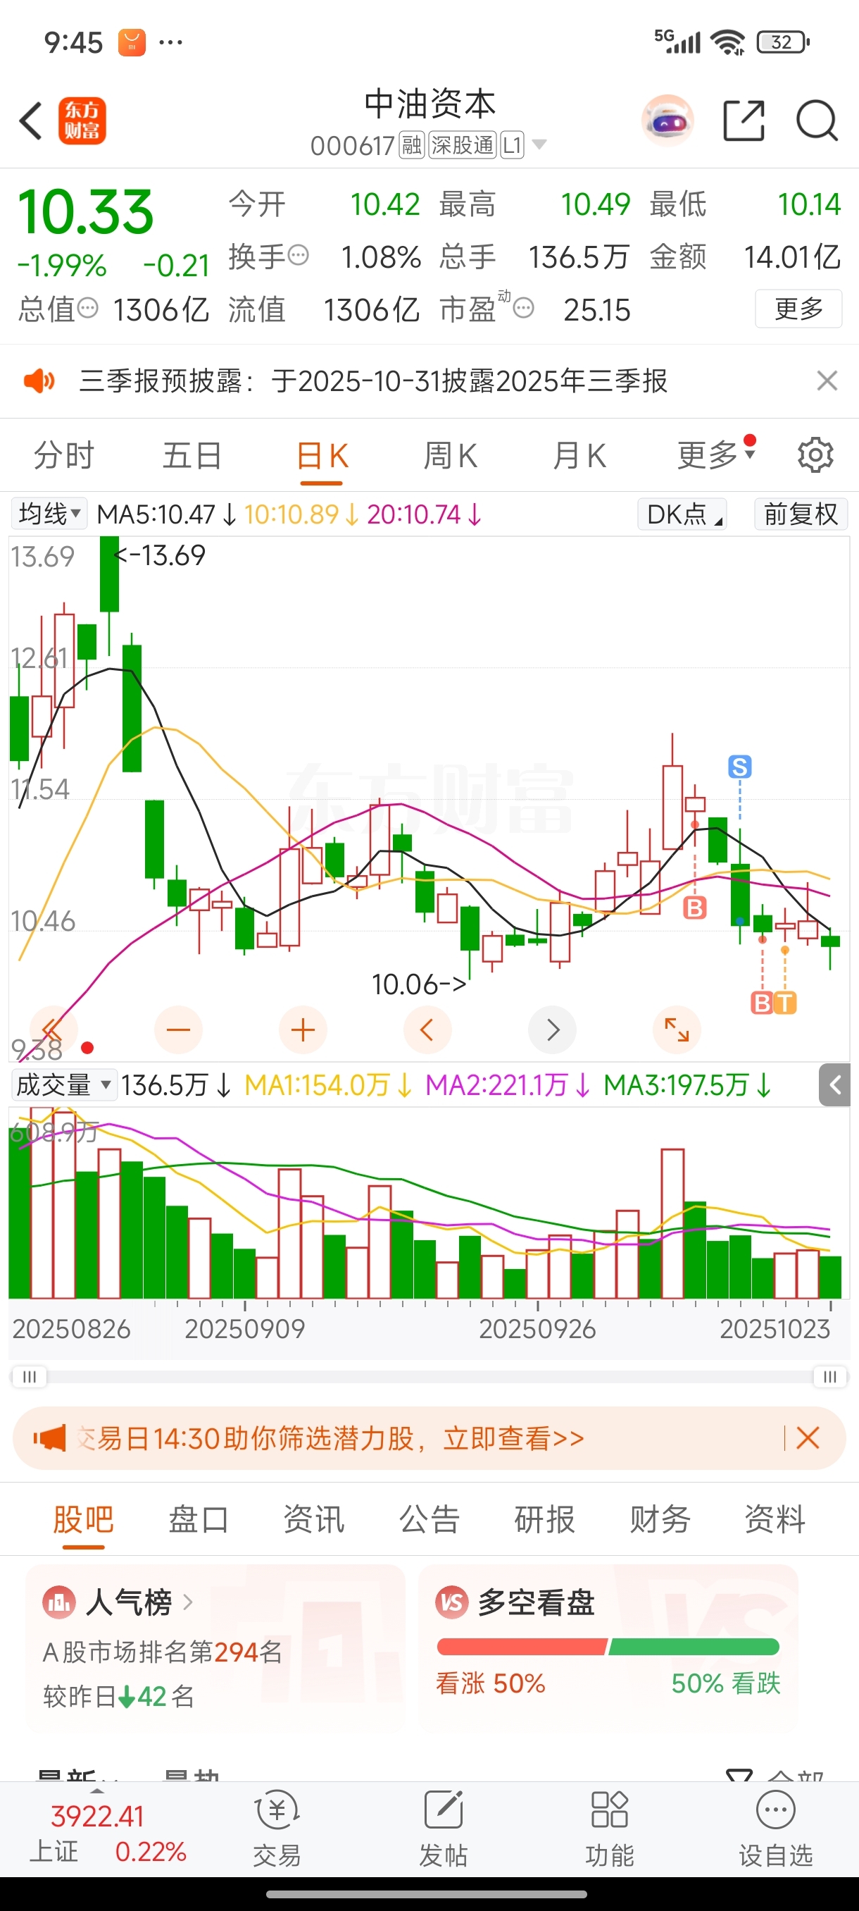Open the DK点 selector
The width and height of the screenshot is (859, 1911).
pyautogui.click(x=682, y=514)
